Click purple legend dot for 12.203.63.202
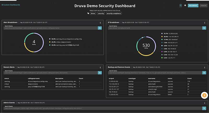Image resolution: width=209 pixels, height=113 pixels. pos(162,34)
